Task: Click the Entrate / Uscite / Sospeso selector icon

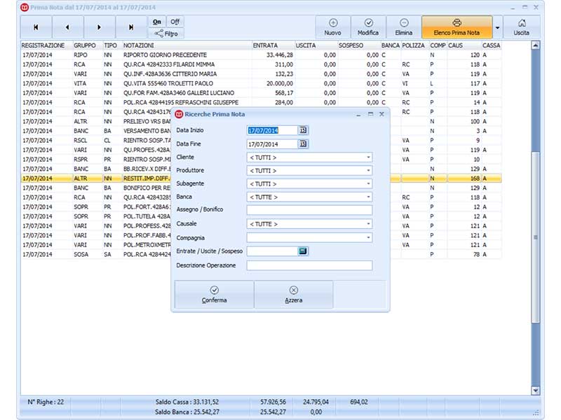Action: pos(303,251)
